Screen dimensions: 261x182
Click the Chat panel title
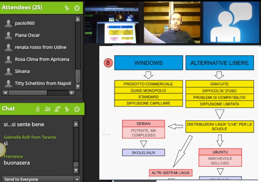[x=9, y=108]
